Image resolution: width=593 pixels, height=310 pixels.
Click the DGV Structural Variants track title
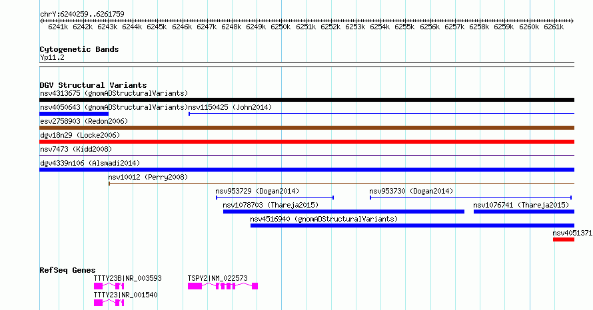(x=93, y=85)
